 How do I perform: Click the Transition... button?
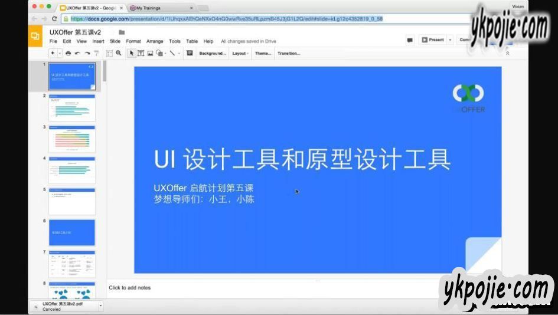click(x=289, y=53)
